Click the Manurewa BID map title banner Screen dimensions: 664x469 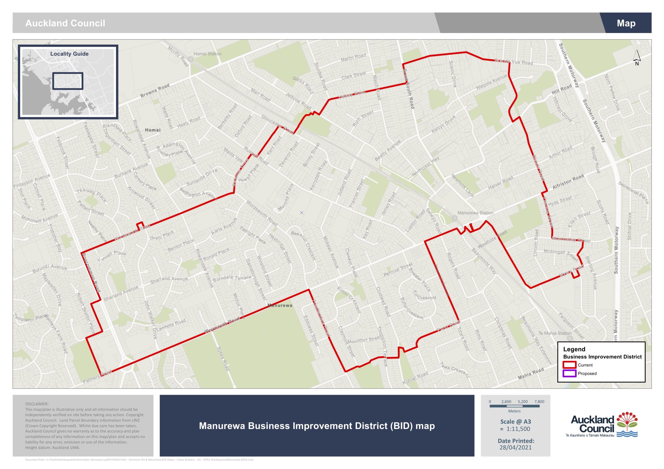pos(317,426)
